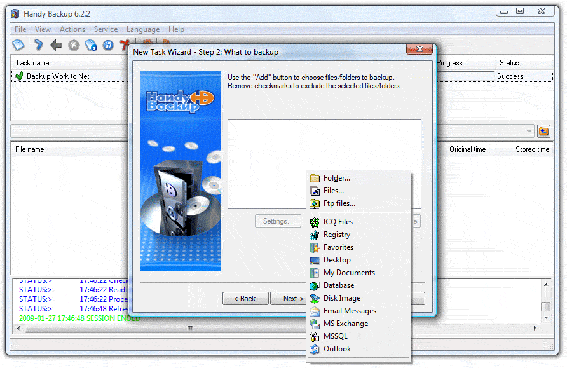Click the Handy Backup title bar app icon
This screenshot has height=368, width=567.
[x=15, y=14]
